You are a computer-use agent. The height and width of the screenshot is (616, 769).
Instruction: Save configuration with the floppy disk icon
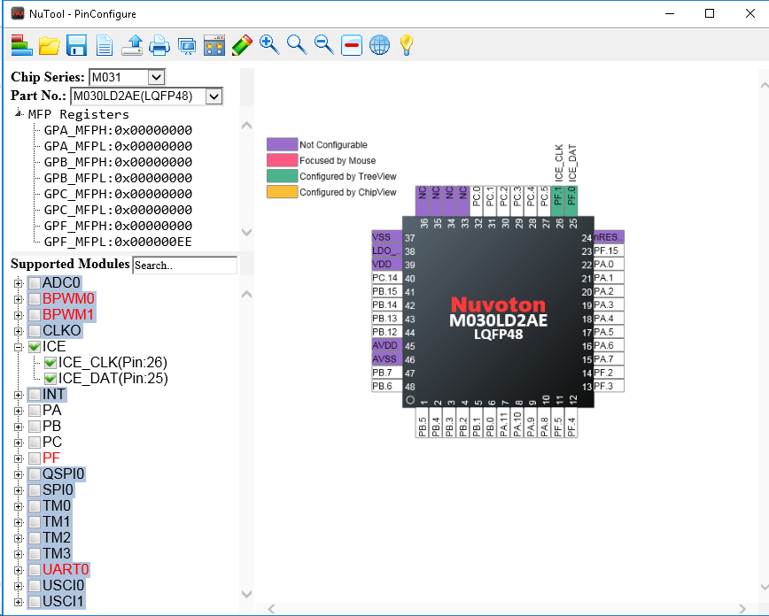point(76,45)
